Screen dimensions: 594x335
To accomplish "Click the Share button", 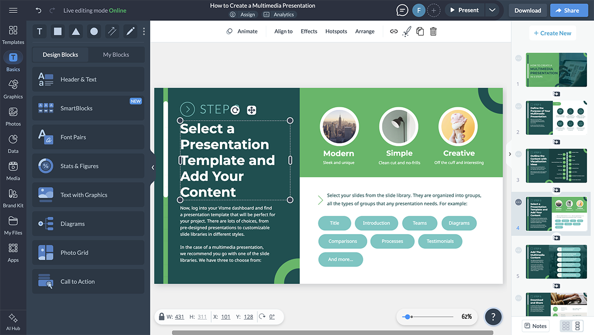I will [x=569, y=10].
